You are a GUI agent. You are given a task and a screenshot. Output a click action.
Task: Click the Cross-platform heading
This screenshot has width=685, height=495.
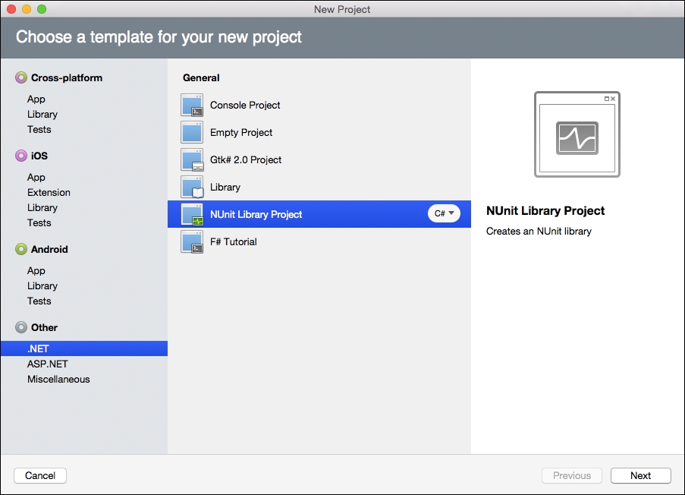coord(67,78)
